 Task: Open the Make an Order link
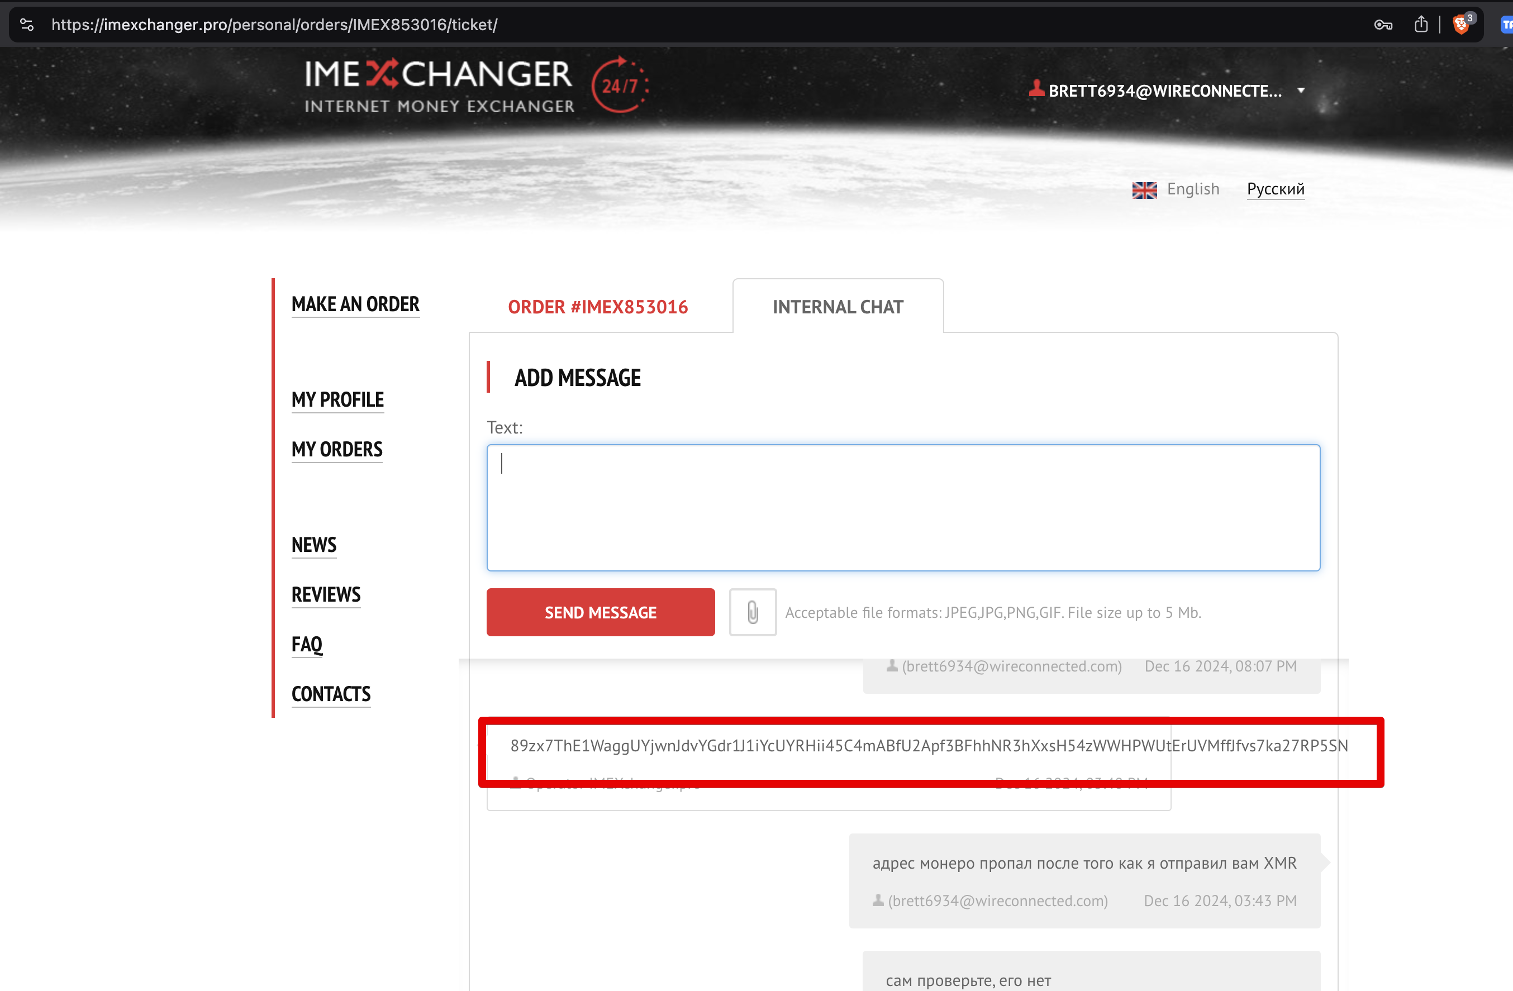[x=355, y=304]
